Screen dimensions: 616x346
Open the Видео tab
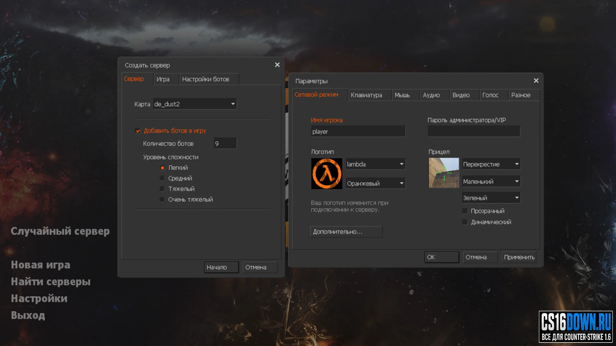pyautogui.click(x=464, y=95)
